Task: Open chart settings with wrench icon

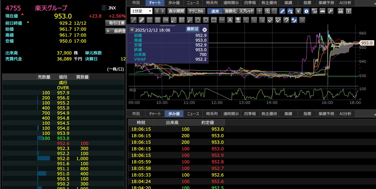Action: coord(330,11)
